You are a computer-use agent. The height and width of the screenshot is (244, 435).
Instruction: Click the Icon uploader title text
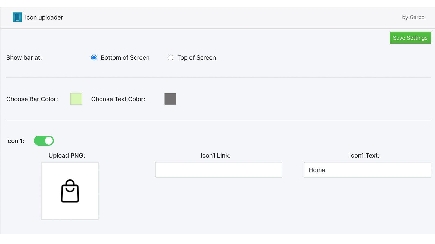[x=44, y=17]
